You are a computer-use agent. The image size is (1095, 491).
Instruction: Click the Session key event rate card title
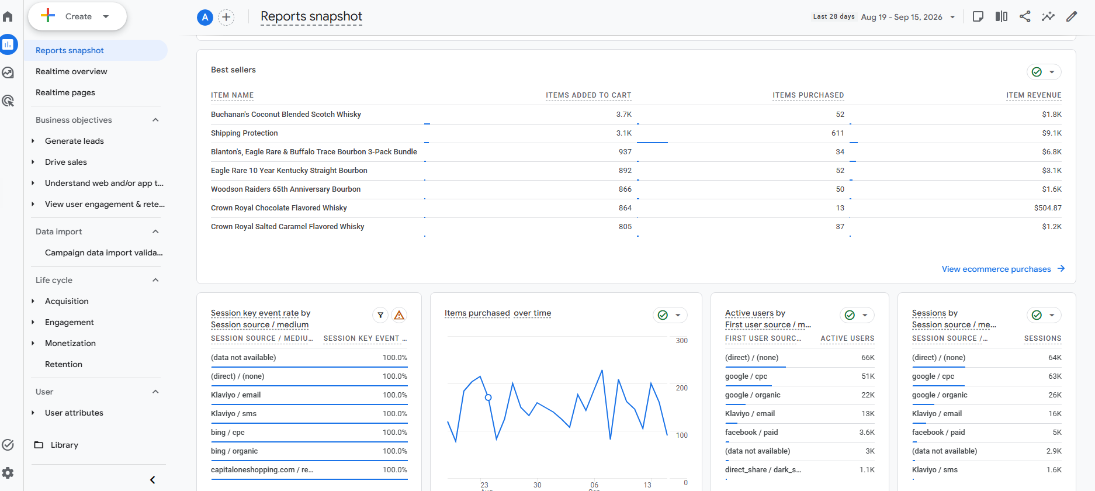[x=261, y=319]
